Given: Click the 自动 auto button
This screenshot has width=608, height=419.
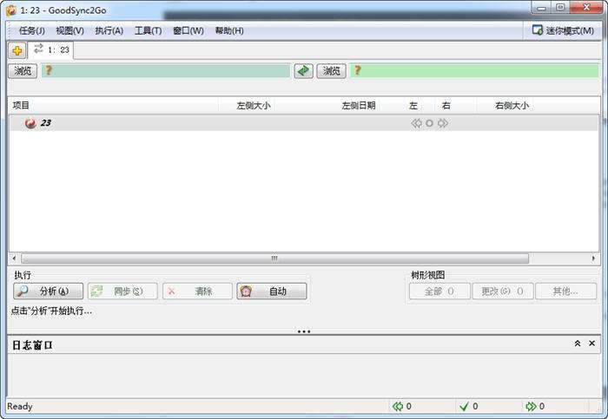Looking at the screenshot, I should tap(271, 291).
